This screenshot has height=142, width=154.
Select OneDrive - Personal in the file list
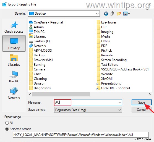click(46, 22)
